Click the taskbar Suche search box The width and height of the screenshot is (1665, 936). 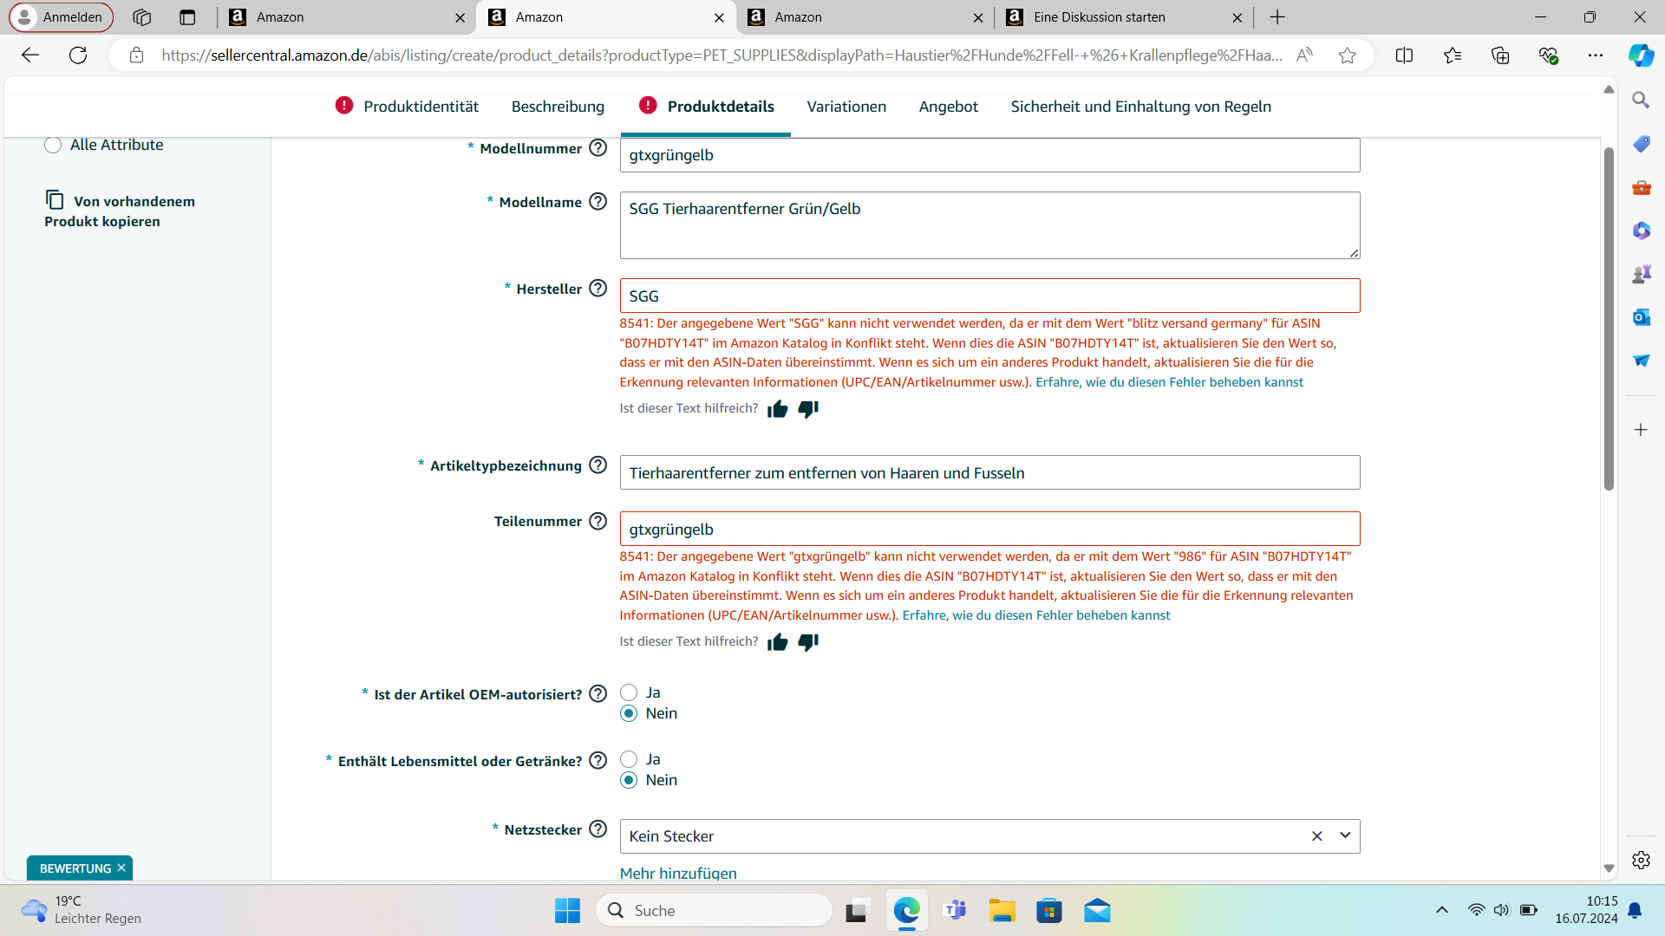pyautogui.click(x=714, y=910)
